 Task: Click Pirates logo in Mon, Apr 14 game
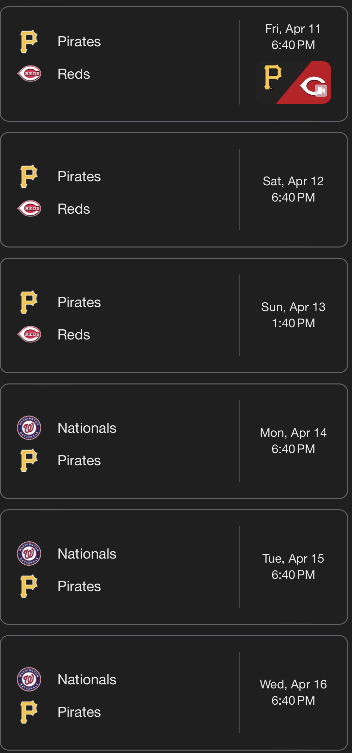click(29, 461)
